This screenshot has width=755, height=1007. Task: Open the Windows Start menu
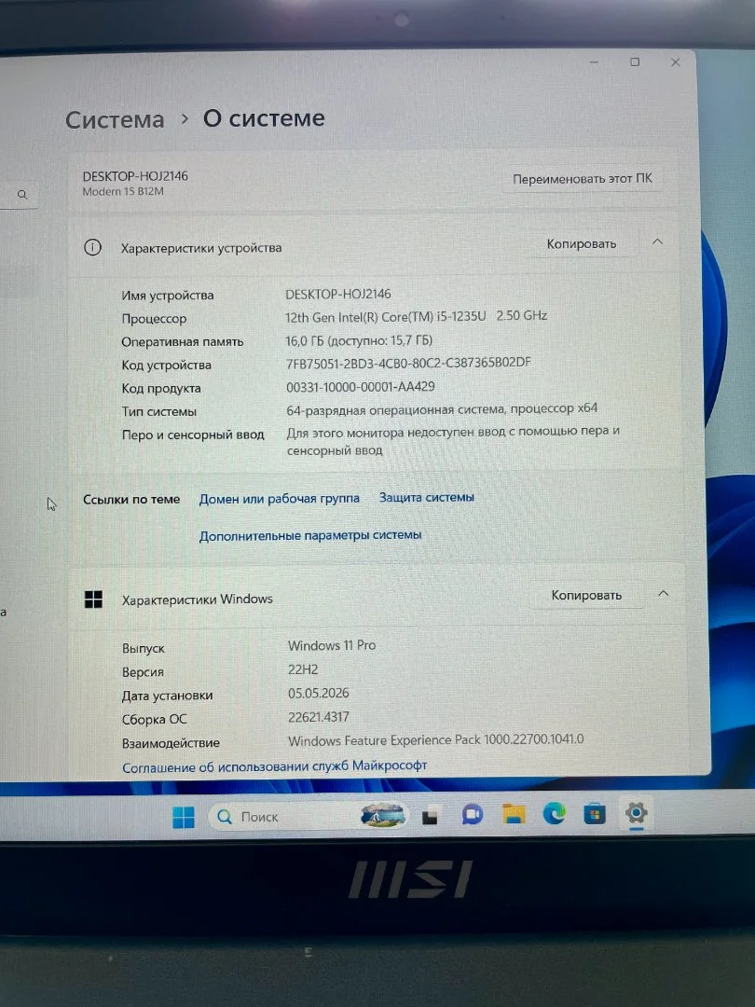184,817
